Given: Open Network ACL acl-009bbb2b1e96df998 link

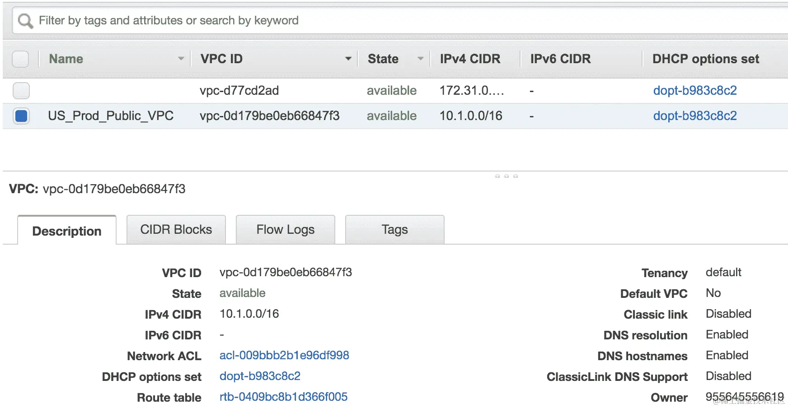Looking at the screenshot, I should tap(284, 356).
